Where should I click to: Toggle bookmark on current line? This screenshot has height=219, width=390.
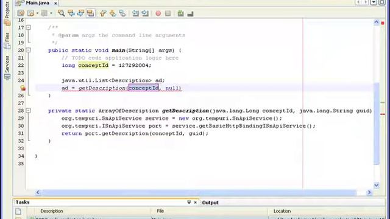[x=122, y=13]
